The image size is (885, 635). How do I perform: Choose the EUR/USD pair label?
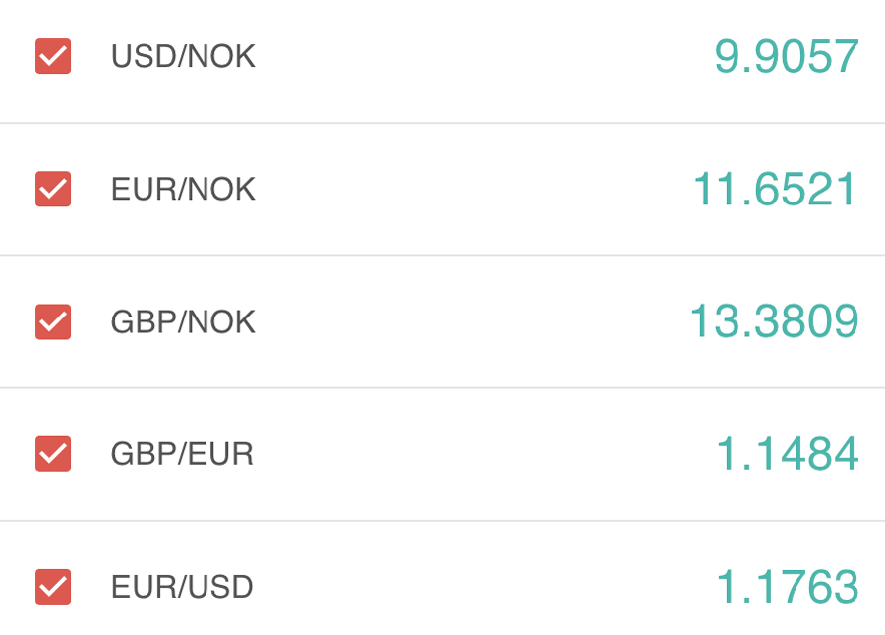[182, 588]
